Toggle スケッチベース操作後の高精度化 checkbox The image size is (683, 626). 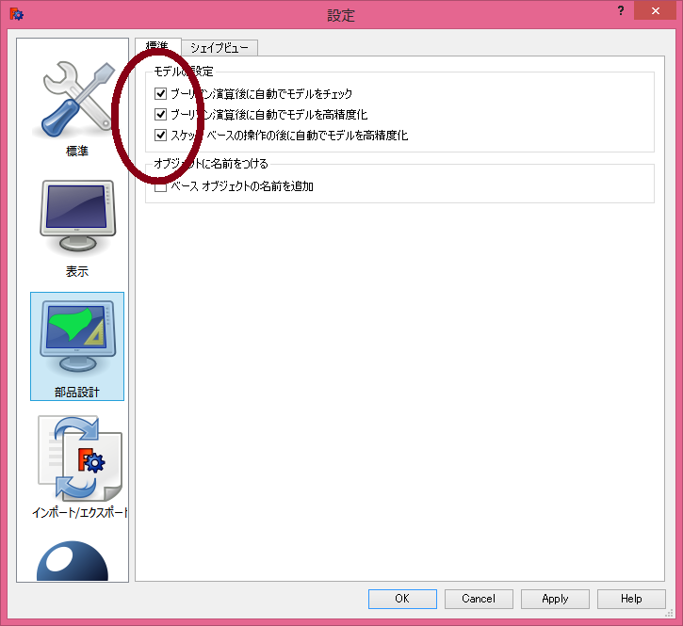click(x=160, y=135)
